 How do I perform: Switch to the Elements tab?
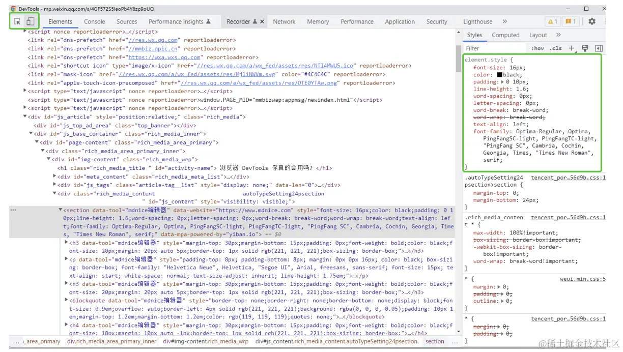coord(61,21)
